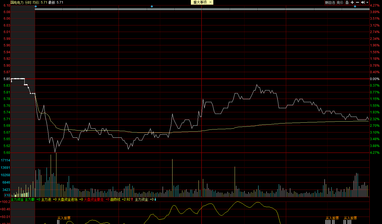Click the 分时 time-share label

[28, 2]
